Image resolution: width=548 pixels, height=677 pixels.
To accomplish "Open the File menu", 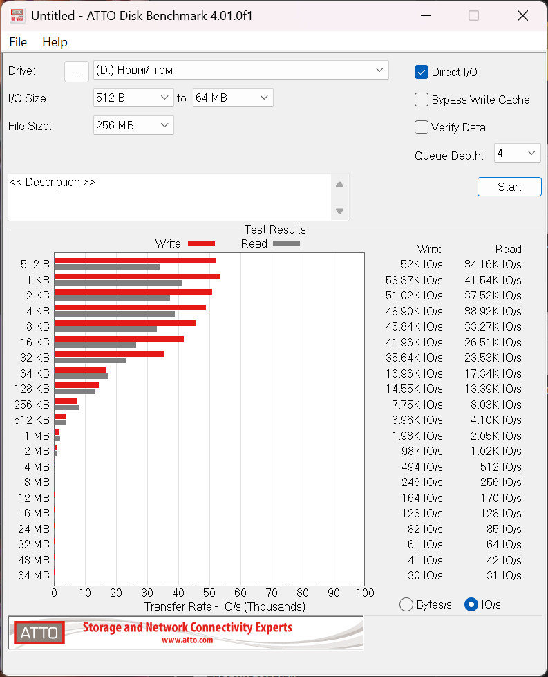I will click(18, 42).
